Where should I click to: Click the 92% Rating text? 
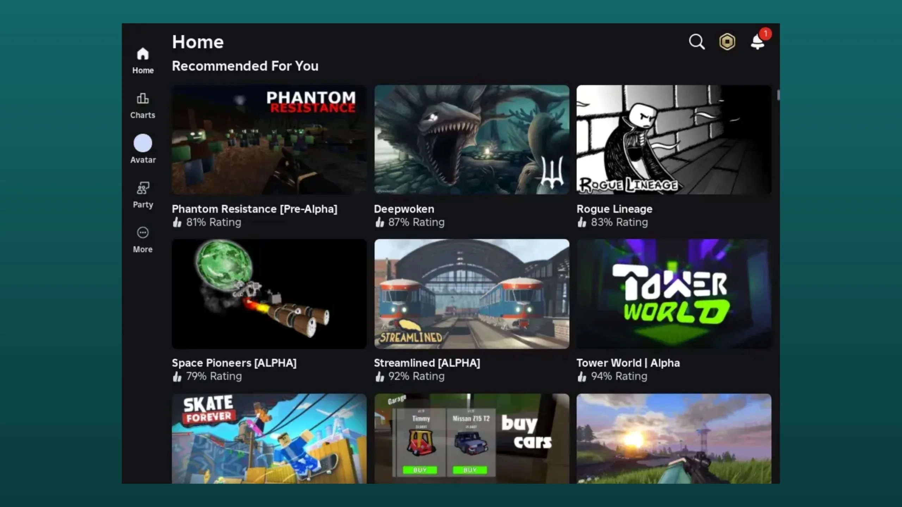click(416, 376)
